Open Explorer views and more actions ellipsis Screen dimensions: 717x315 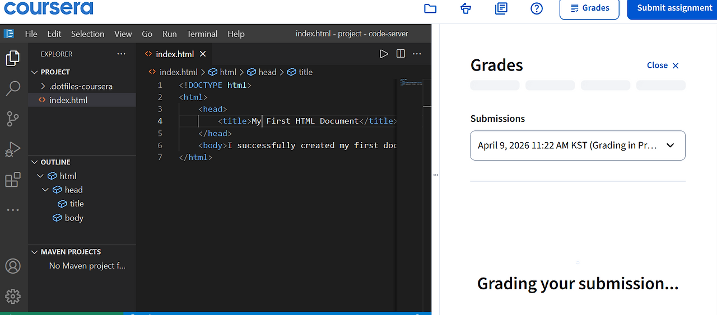coord(122,54)
